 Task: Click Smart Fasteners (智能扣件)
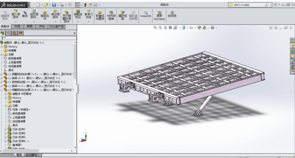click(45, 16)
